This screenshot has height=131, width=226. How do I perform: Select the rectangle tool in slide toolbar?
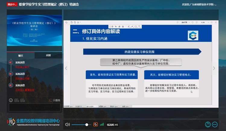(135, 27)
